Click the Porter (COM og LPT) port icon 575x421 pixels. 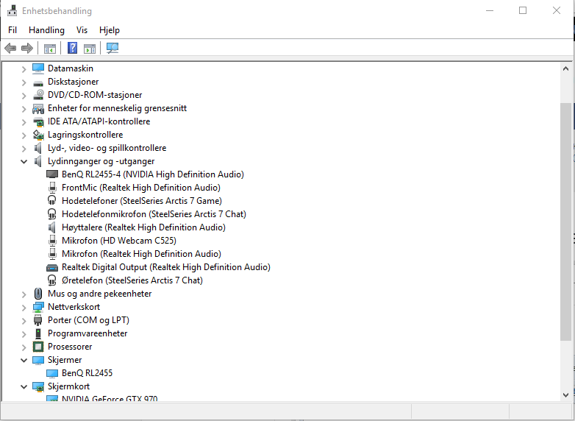coord(38,320)
